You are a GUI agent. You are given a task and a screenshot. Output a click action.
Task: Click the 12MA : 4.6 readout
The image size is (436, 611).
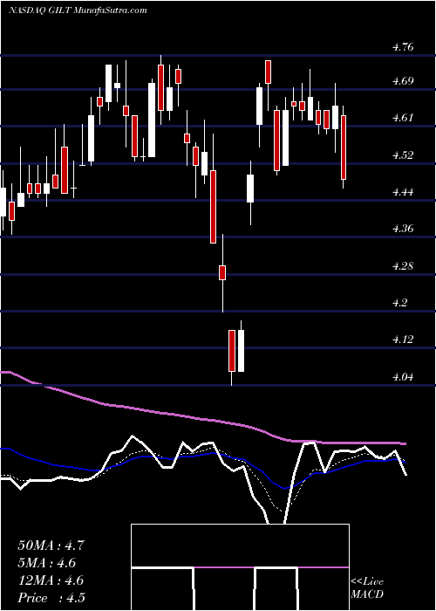click(51, 580)
